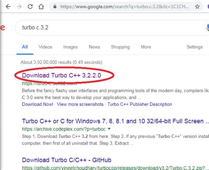Bookmark this page with the star icon
This screenshot has height=170, width=209.
click(x=197, y=7)
